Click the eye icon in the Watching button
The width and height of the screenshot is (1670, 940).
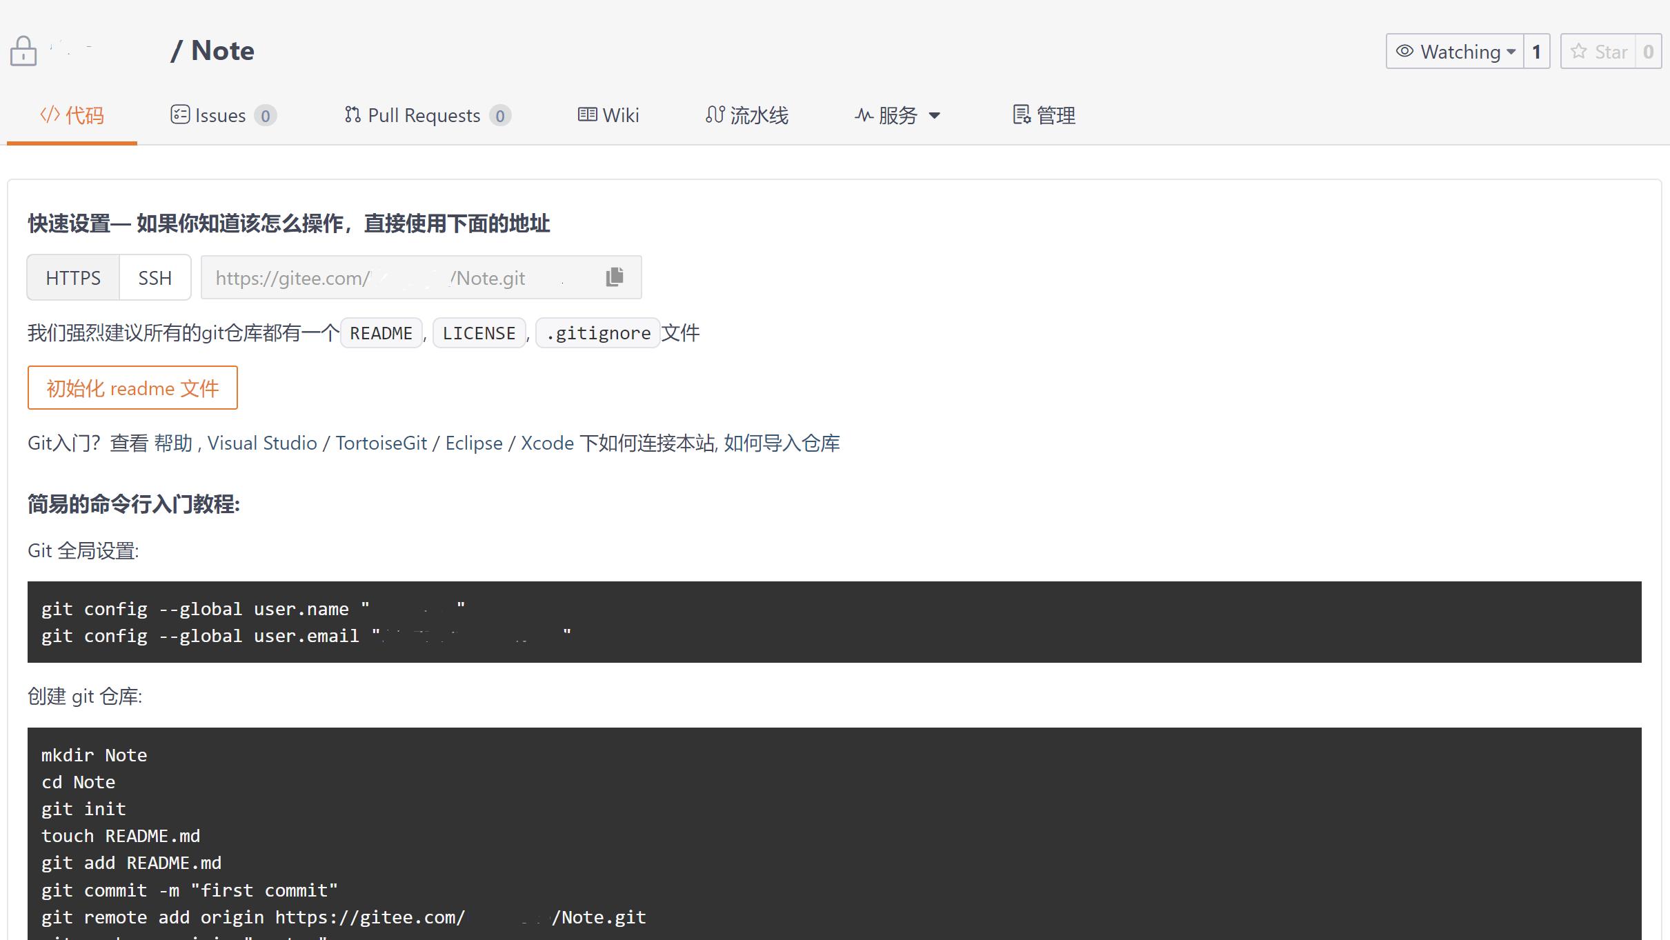[x=1404, y=52]
